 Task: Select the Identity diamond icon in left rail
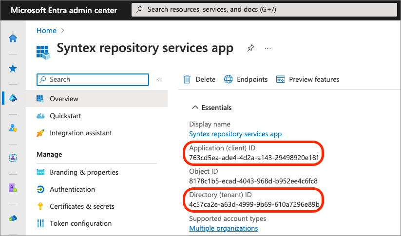(x=13, y=98)
